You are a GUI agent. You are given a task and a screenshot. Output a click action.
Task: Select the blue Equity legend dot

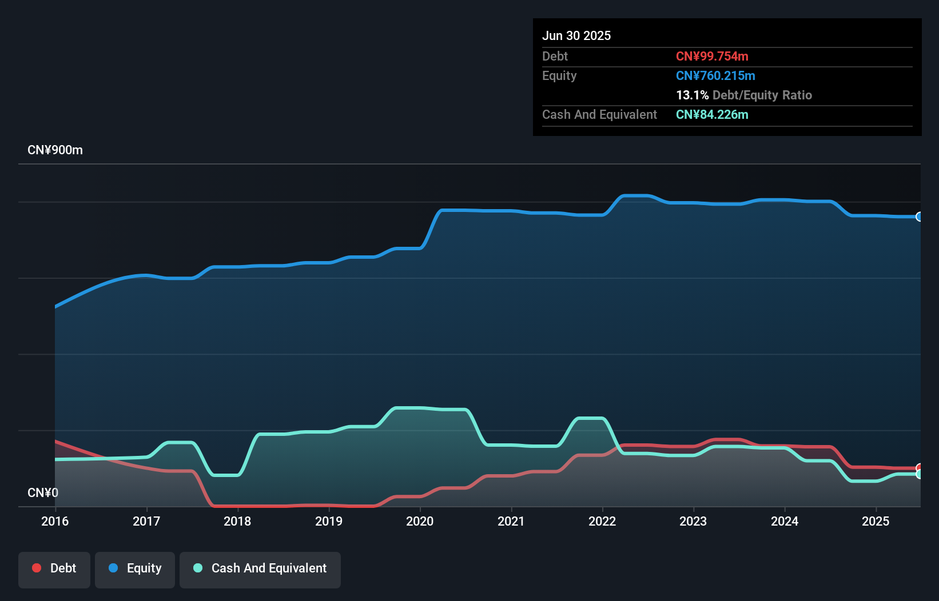[x=114, y=568]
